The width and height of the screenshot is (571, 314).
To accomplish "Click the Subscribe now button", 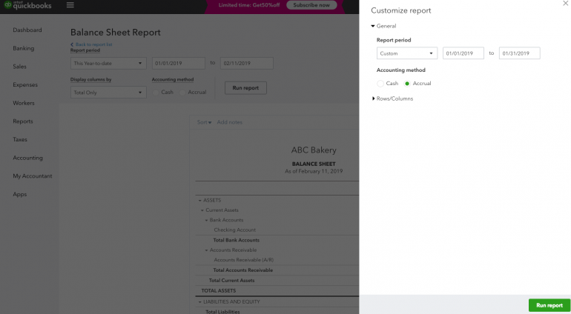I will [x=311, y=5].
